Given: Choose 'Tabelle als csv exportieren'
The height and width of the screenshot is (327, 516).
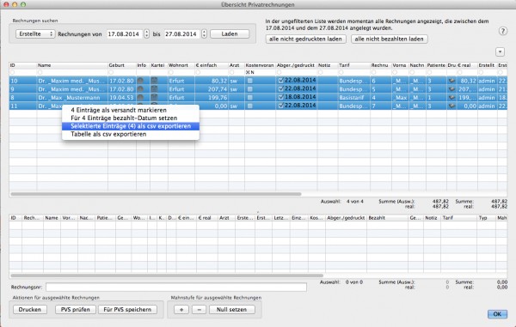Looking at the screenshot, I should 131,134.
